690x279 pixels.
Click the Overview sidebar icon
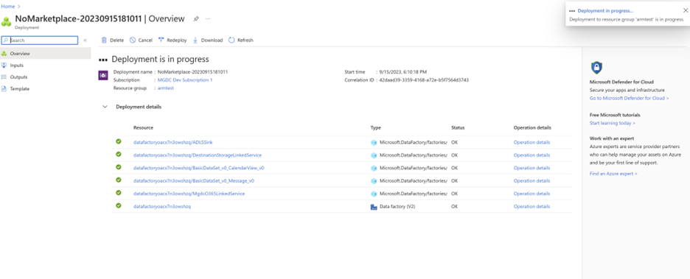(4, 54)
